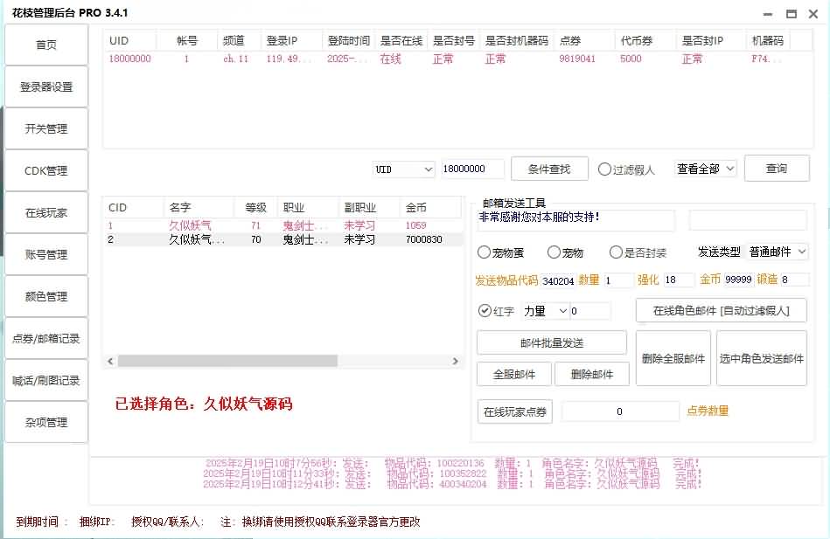Image resolution: width=830 pixels, height=539 pixels.
Task: Click the 条件查找 search button
Action: tap(549, 168)
